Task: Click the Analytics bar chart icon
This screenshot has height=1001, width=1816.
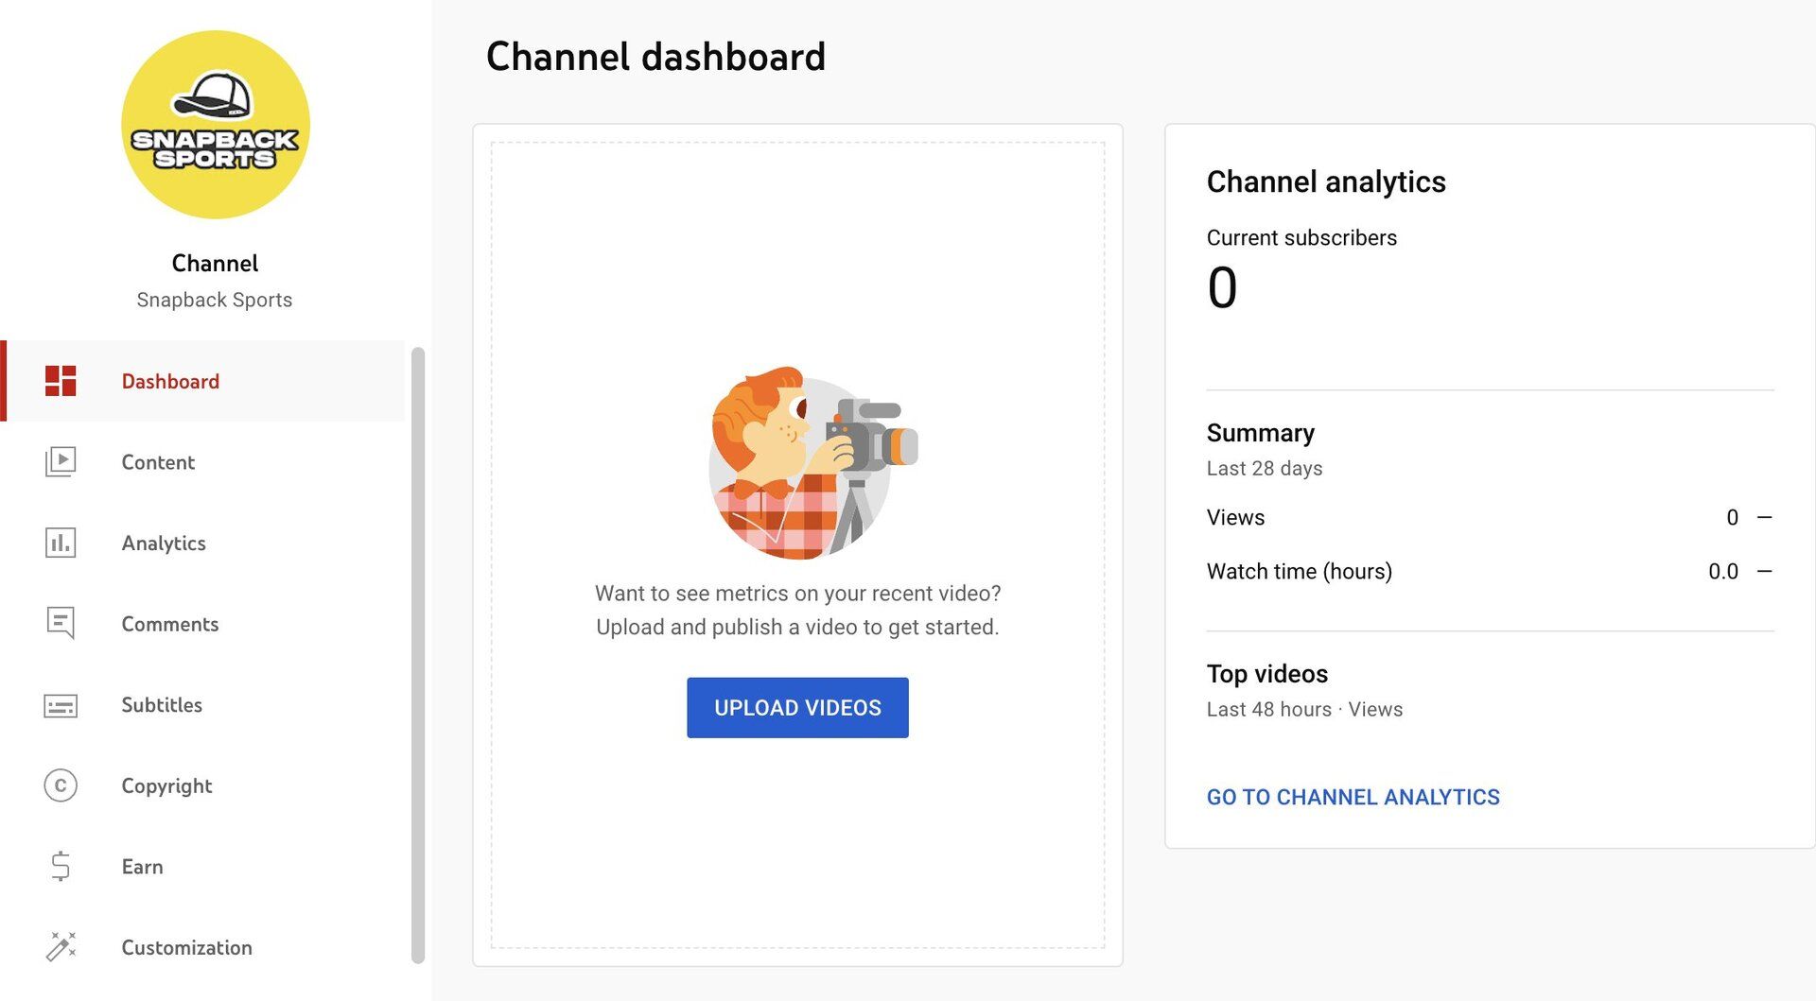Action: click(61, 544)
